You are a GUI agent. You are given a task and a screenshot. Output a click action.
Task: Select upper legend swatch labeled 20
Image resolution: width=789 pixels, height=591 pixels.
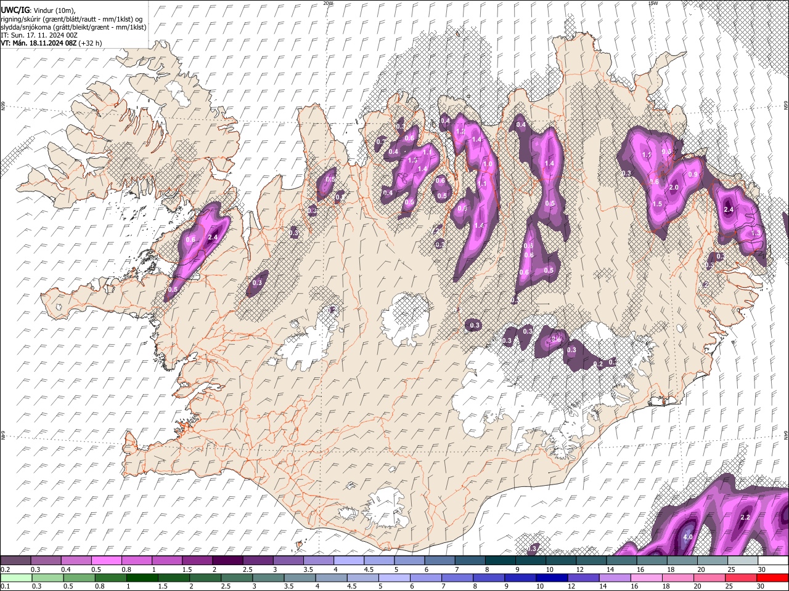pyautogui.click(x=712, y=560)
